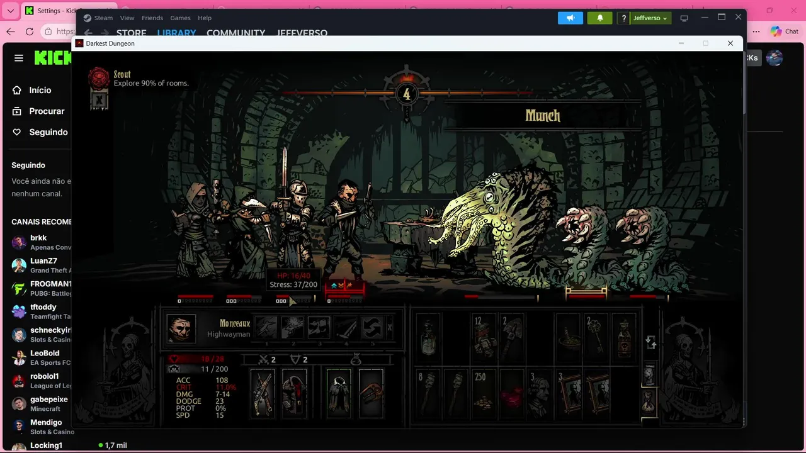This screenshot has height=453, width=806.
Task: Use the herb bowl inventory item
Action: pyautogui.click(x=567, y=337)
